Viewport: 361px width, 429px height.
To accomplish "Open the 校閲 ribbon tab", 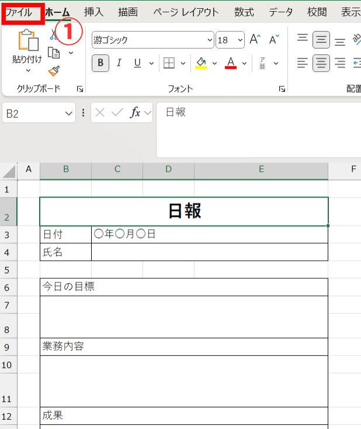I will [x=317, y=12].
